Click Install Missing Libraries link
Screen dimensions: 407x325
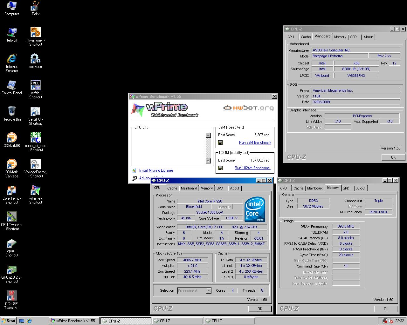point(156,171)
